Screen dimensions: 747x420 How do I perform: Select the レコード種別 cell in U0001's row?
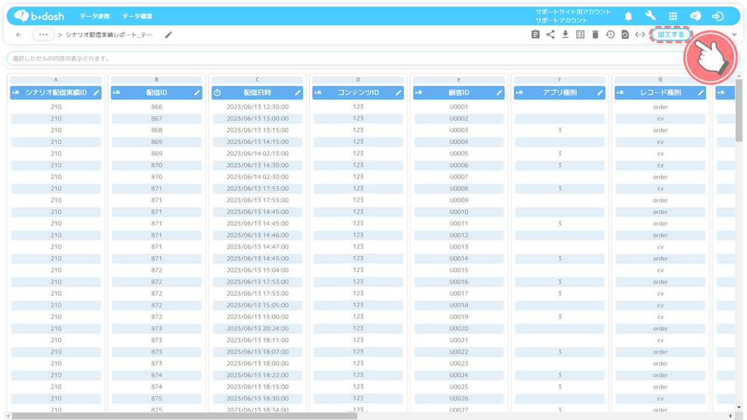coord(661,107)
